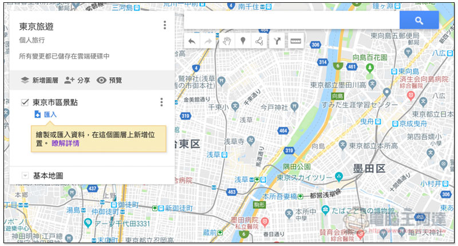The width and height of the screenshot is (458, 246).
Task: Click 預覽 to preview the map
Action: 109,80
